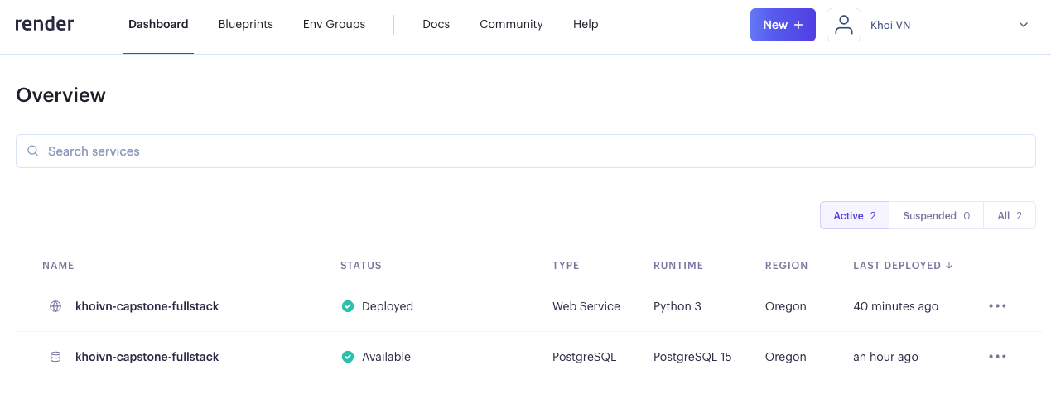This screenshot has height=394, width=1051.
Task: Select the All 2 filter
Action: coord(1010,215)
